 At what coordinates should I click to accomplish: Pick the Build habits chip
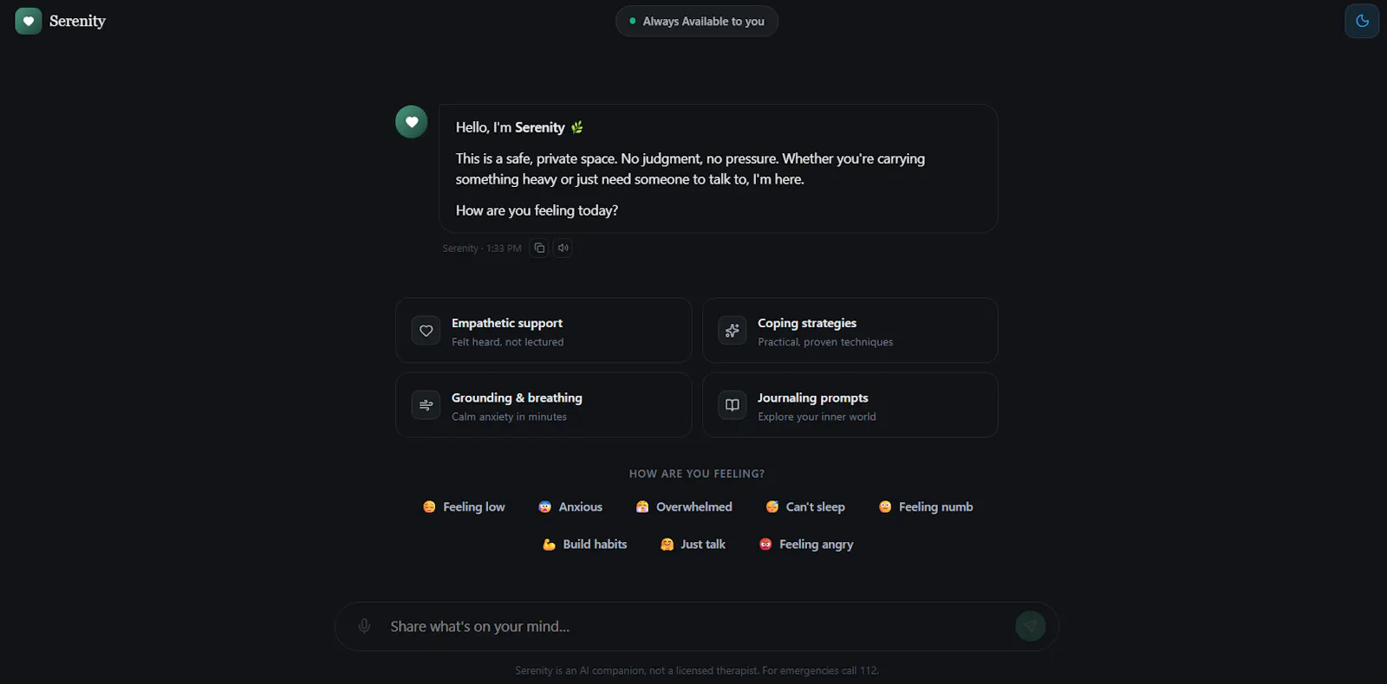585,544
